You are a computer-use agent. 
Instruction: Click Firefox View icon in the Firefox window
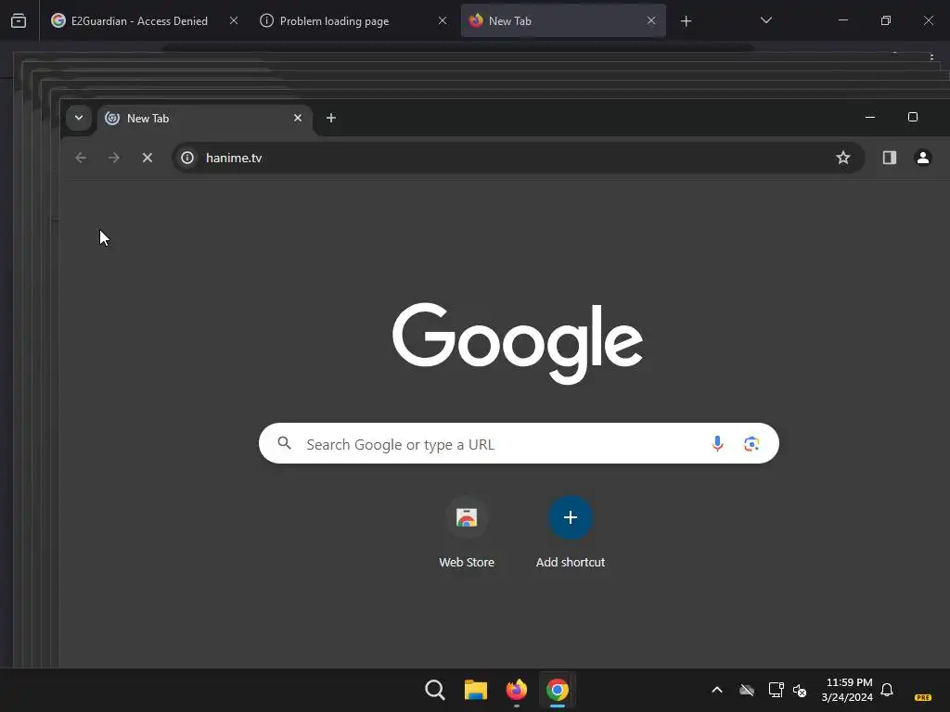(19, 21)
